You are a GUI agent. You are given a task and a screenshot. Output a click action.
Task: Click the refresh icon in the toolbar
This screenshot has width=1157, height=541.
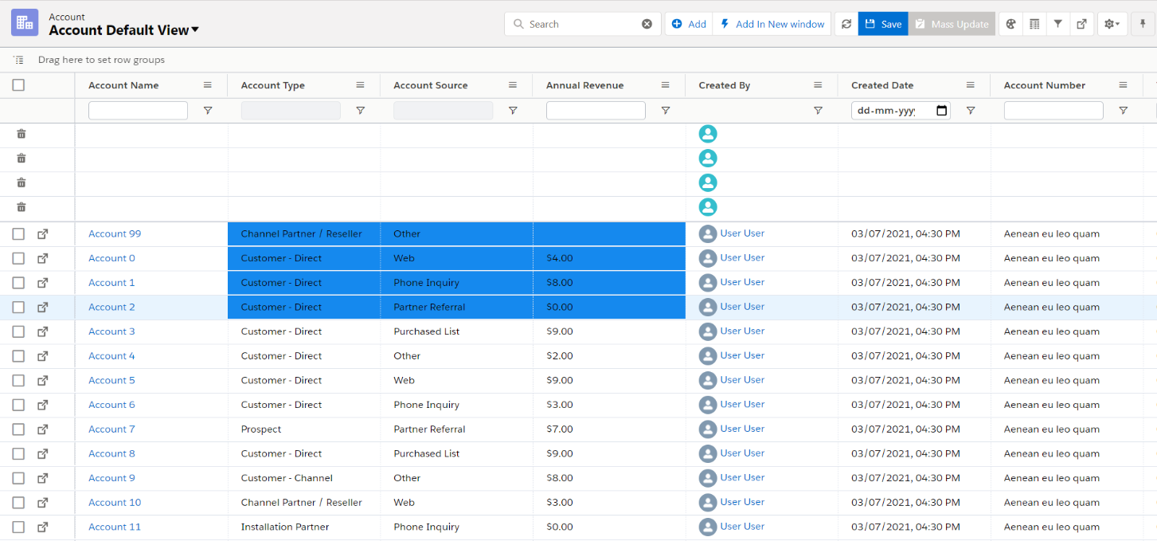click(846, 24)
